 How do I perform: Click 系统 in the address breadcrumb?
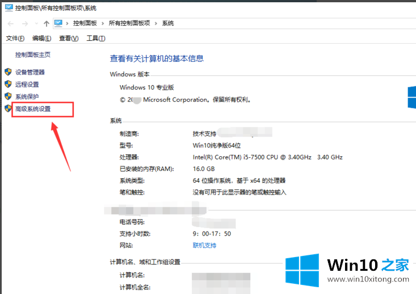[x=168, y=23]
